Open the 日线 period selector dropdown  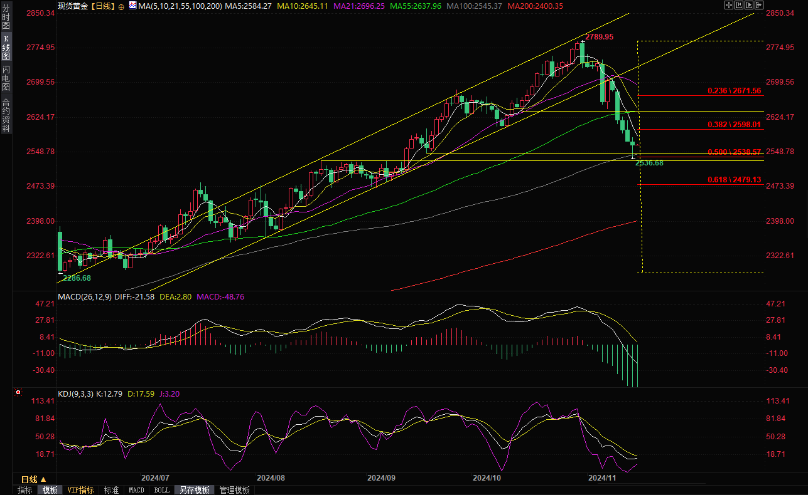[35, 479]
